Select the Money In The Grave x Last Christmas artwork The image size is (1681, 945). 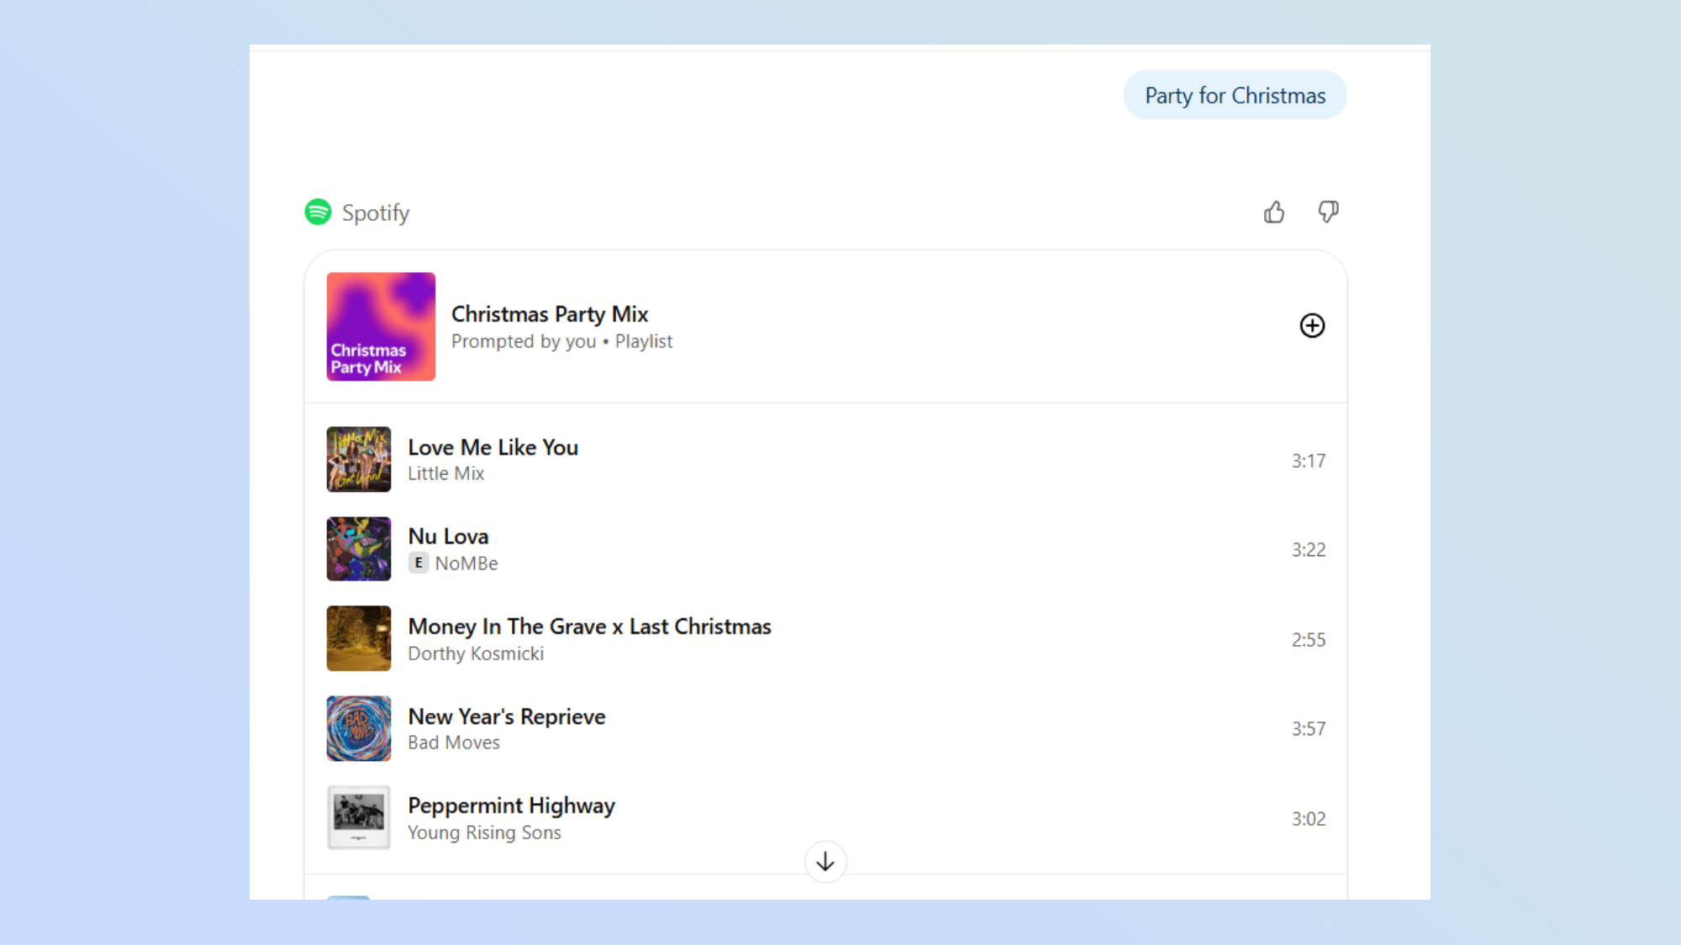pyautogui.click(x=358, y=638)
